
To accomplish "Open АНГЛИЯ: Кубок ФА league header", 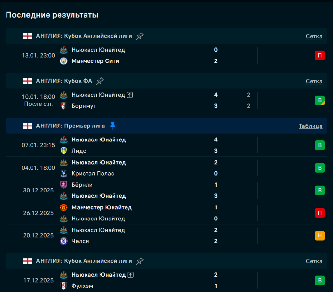I will pos(64,81).
